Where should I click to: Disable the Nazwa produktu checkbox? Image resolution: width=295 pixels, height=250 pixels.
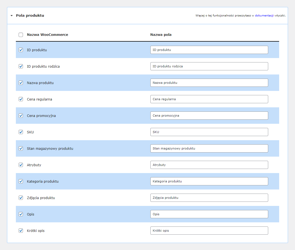pyautogui.click(x=21, y=83)
